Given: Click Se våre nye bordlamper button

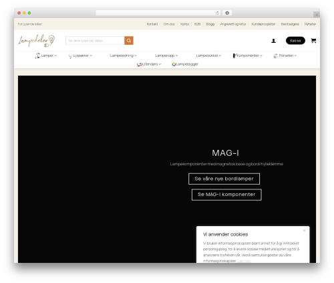Looking at the screenshot, I should tap(224, 179).
